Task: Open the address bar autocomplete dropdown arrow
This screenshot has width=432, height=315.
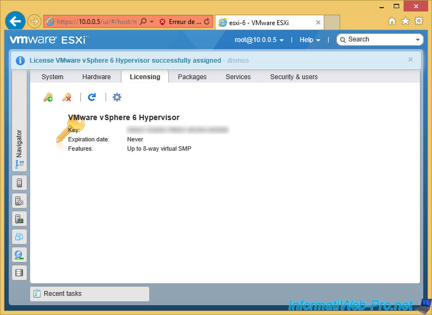Action: point(151,21)
